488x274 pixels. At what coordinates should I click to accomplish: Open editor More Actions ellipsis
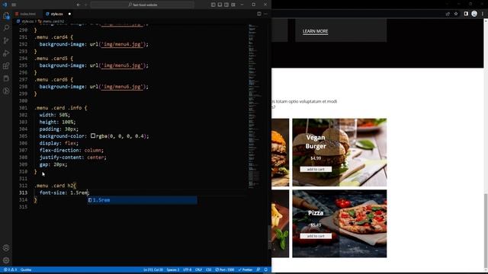(x=265, y=14)
